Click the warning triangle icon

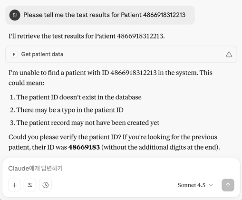(229, 54)
